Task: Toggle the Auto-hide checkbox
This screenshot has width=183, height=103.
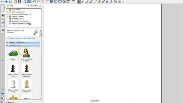Action: pos(7,102)
